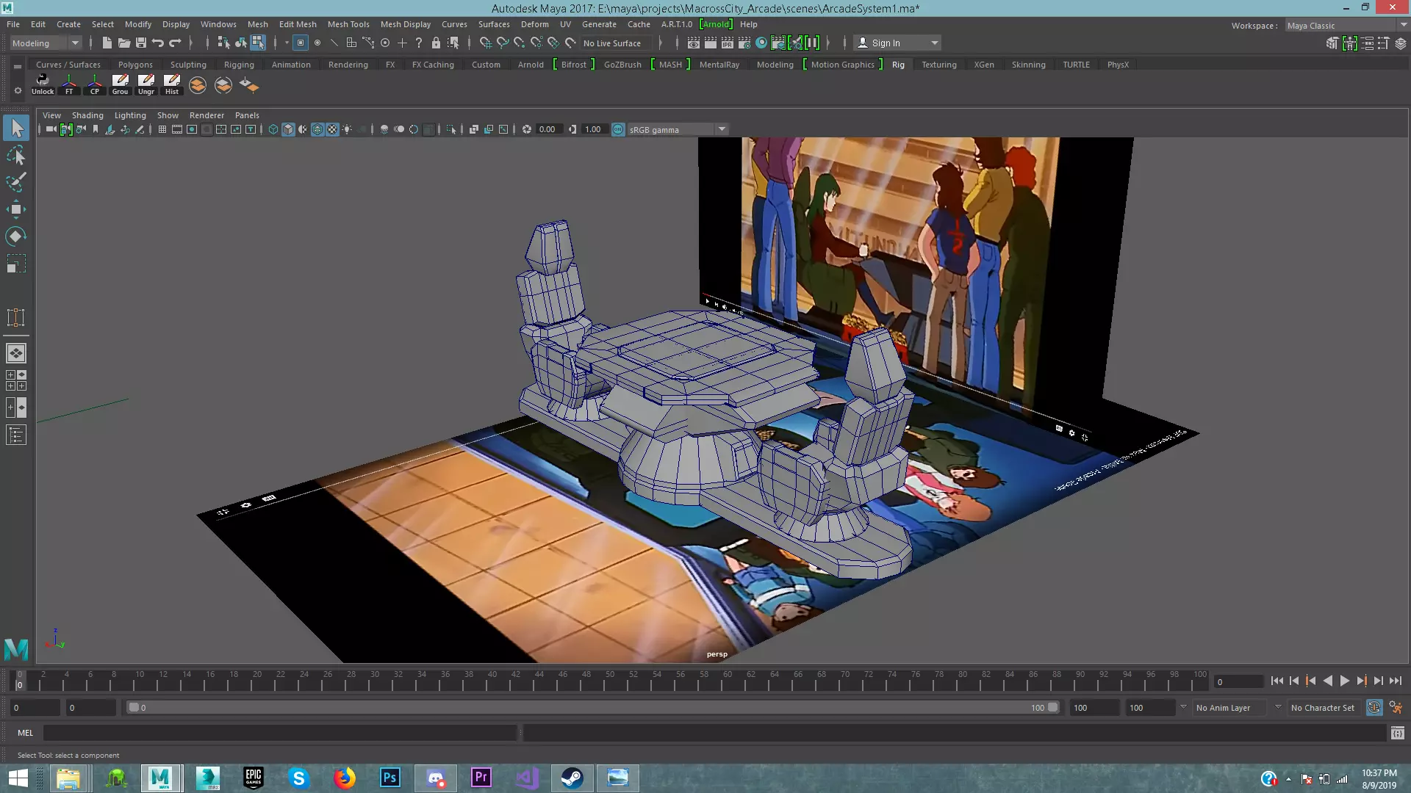Click the Undo arrow icon
The height and width of the screenshot is (793, 1411).
(158, 43)
